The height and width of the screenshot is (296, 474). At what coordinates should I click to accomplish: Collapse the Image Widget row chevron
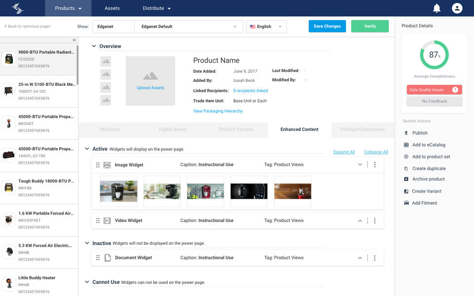pos(360,165)
